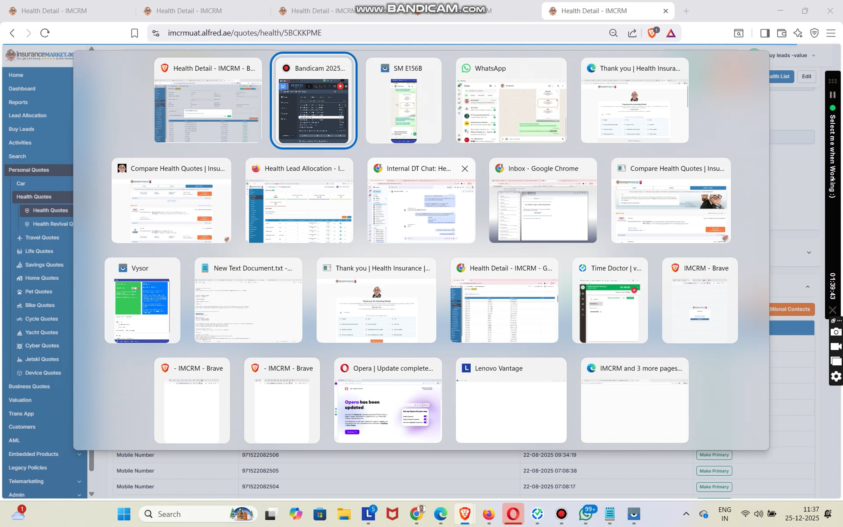Expand the Admin sidebar menu
This screenshot has height=527, width=843.
click(45, 494)
